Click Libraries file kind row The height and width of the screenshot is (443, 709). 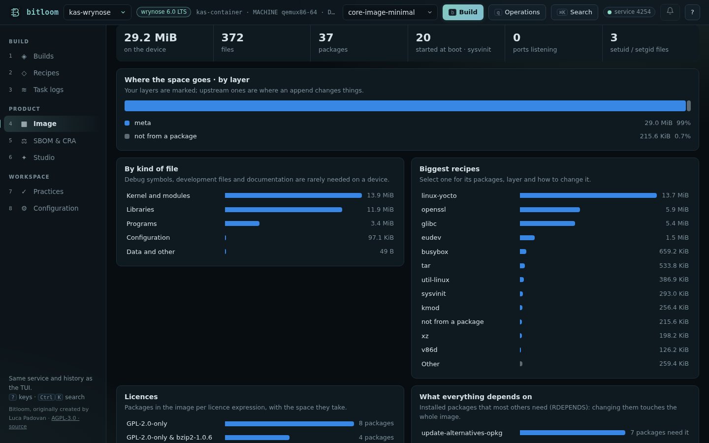pyautogui.click(x=260, y=210)
